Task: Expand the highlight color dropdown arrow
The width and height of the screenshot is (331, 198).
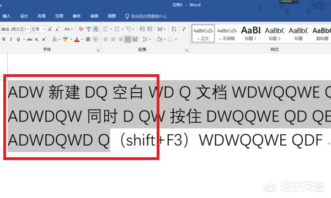Action: click(71, 39)
